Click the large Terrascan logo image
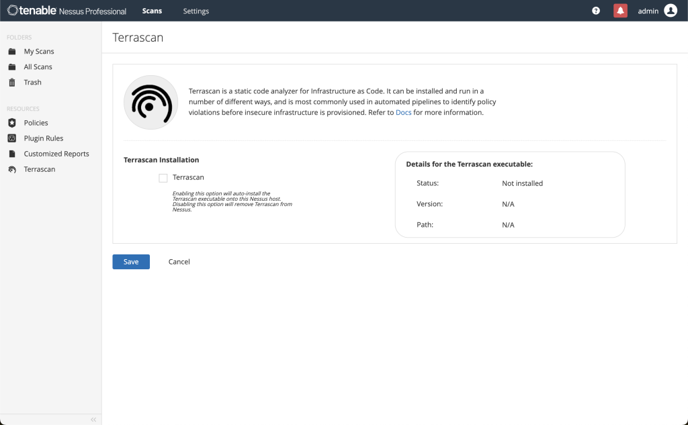The height and width of the screenshot is (425, 688). (150, 102)
